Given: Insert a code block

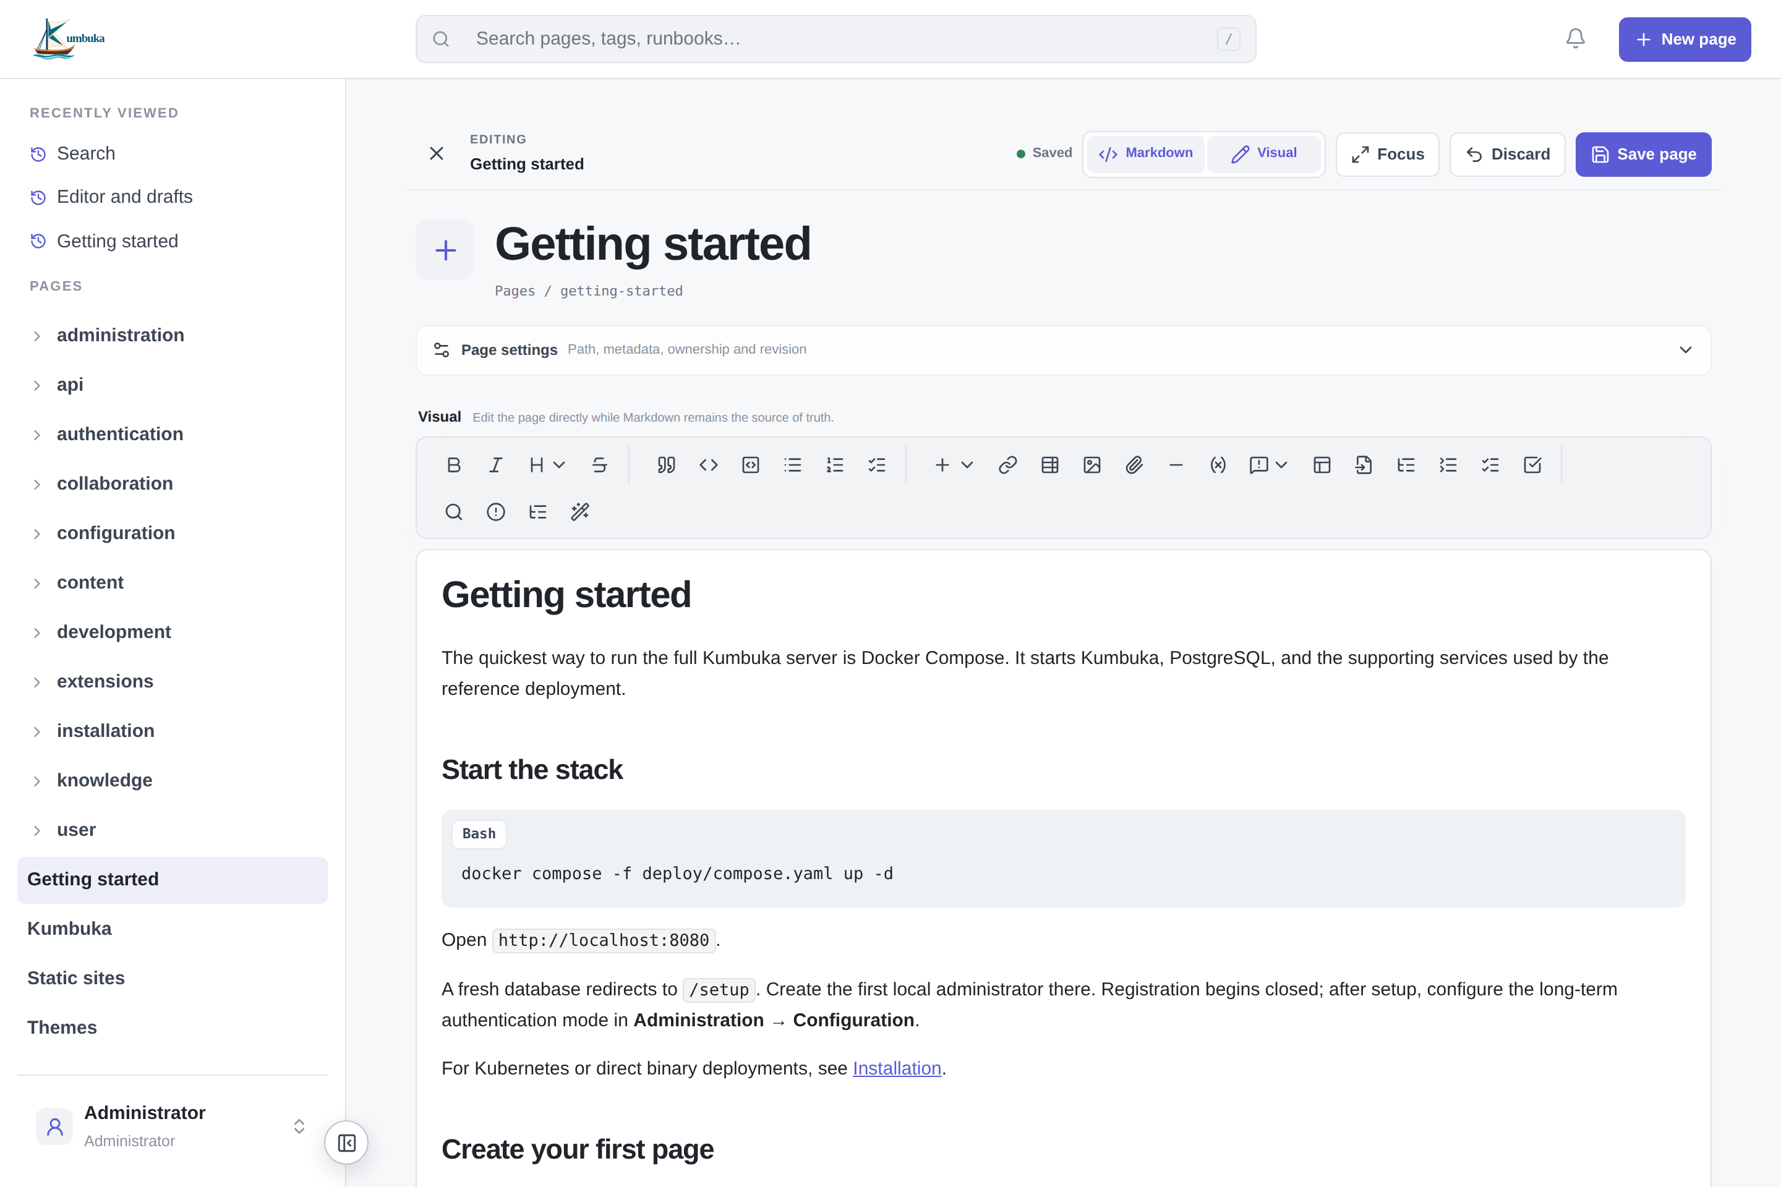Looking at the screenshot, I should coord(750,465).
